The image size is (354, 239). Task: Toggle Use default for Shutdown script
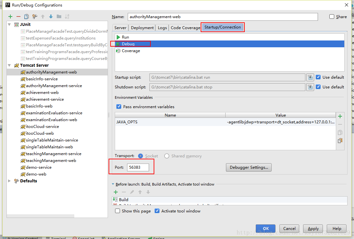pos(318,87)
